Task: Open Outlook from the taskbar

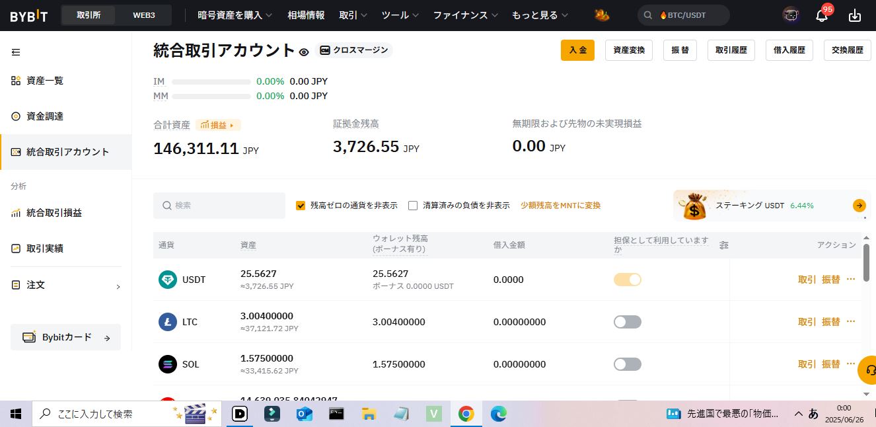Action: click(x=305, y=414)
